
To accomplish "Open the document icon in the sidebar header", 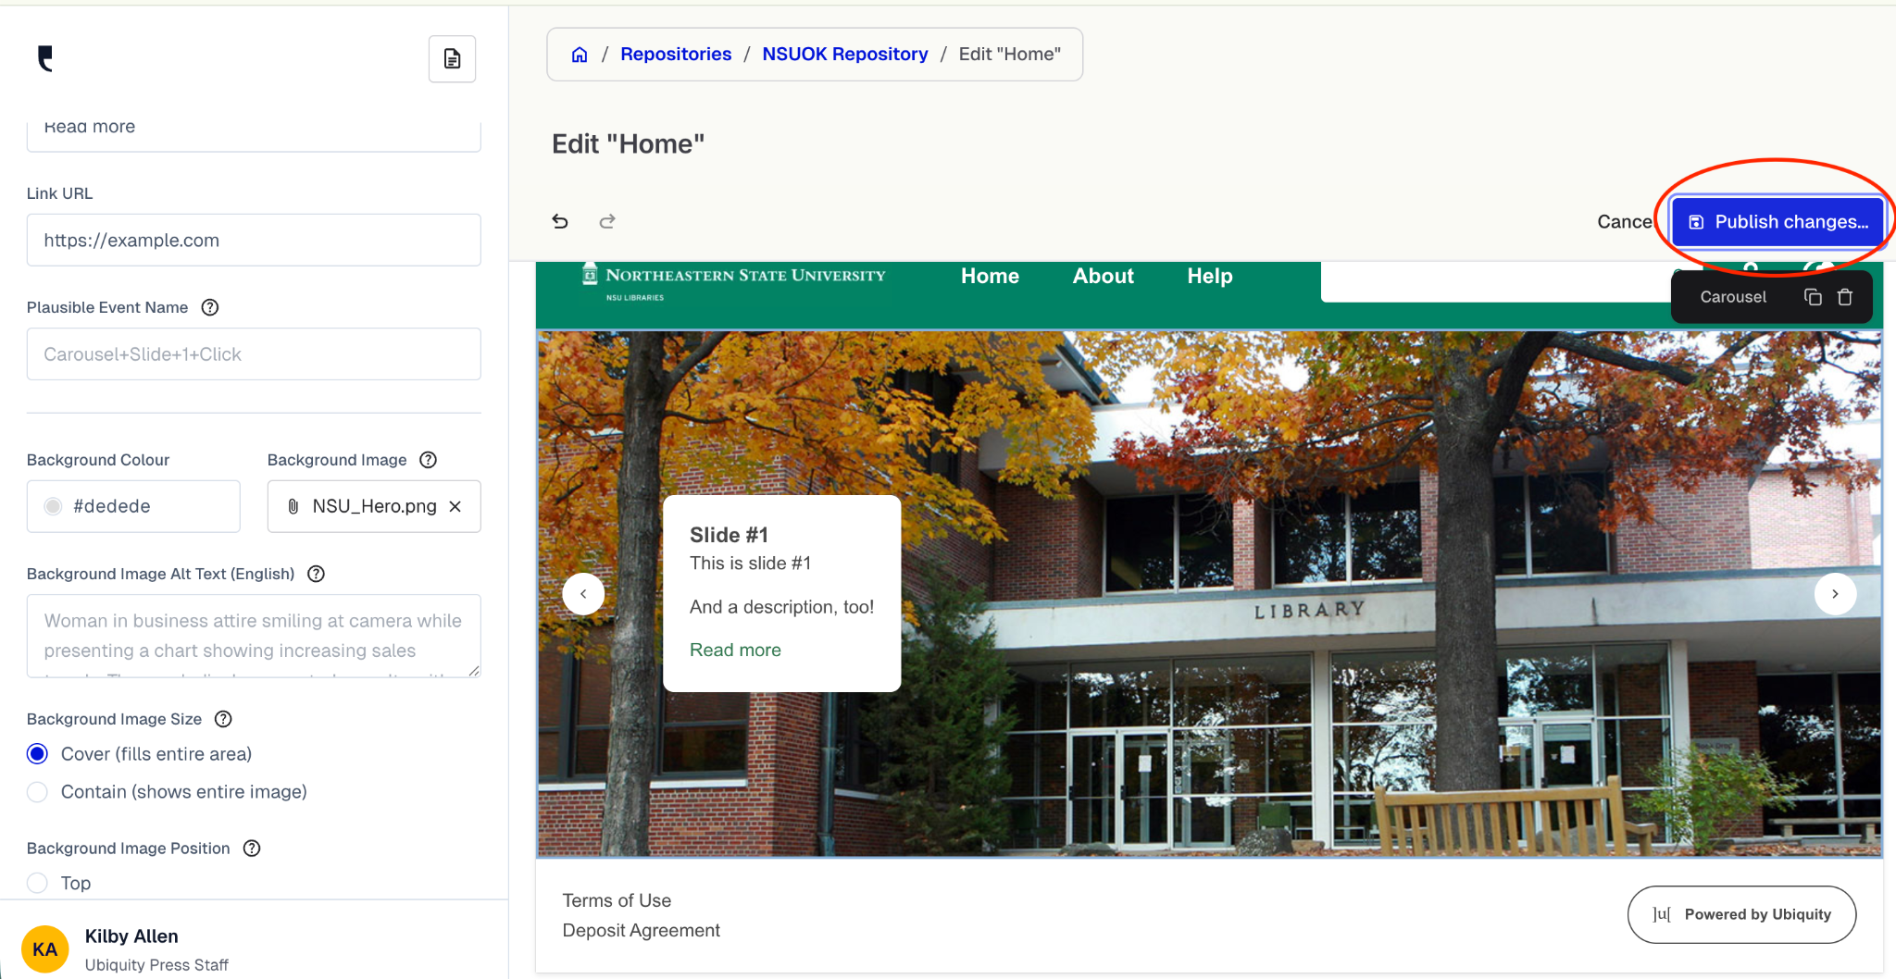I will point(452,59).
